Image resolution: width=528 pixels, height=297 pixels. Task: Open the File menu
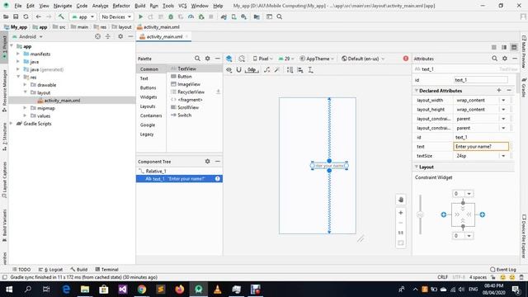click(x=18, y=6)
